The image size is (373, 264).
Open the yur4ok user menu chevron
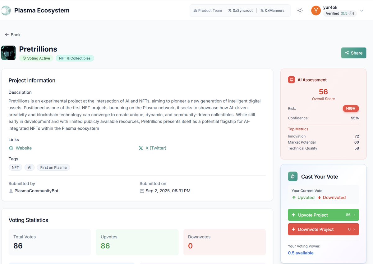(x=362, y=11)
